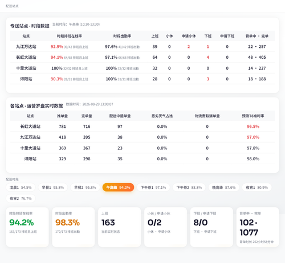
Task: Click the red 3 in 下班 column
Action: [208, 79]
